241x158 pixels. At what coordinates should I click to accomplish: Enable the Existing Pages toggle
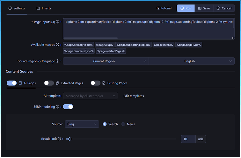(x=95, y=83)
